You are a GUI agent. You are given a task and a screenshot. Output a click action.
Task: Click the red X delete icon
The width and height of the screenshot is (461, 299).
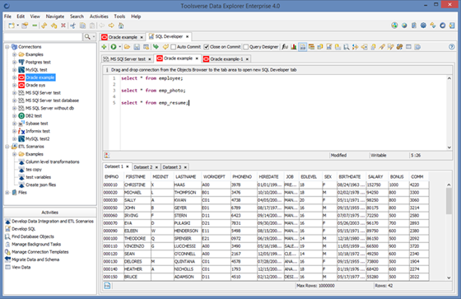point(63,26)
